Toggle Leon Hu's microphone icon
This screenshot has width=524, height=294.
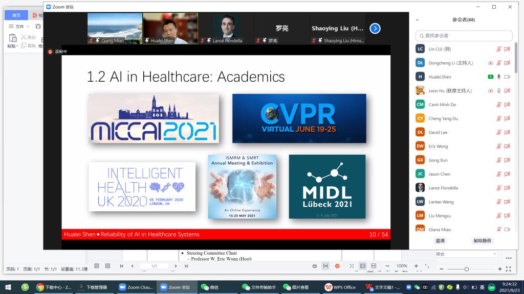(x=498, y=91)
